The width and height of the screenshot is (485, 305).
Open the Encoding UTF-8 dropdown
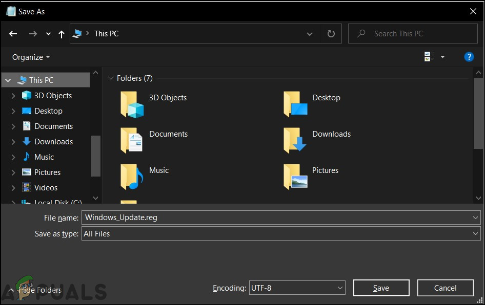297,288
